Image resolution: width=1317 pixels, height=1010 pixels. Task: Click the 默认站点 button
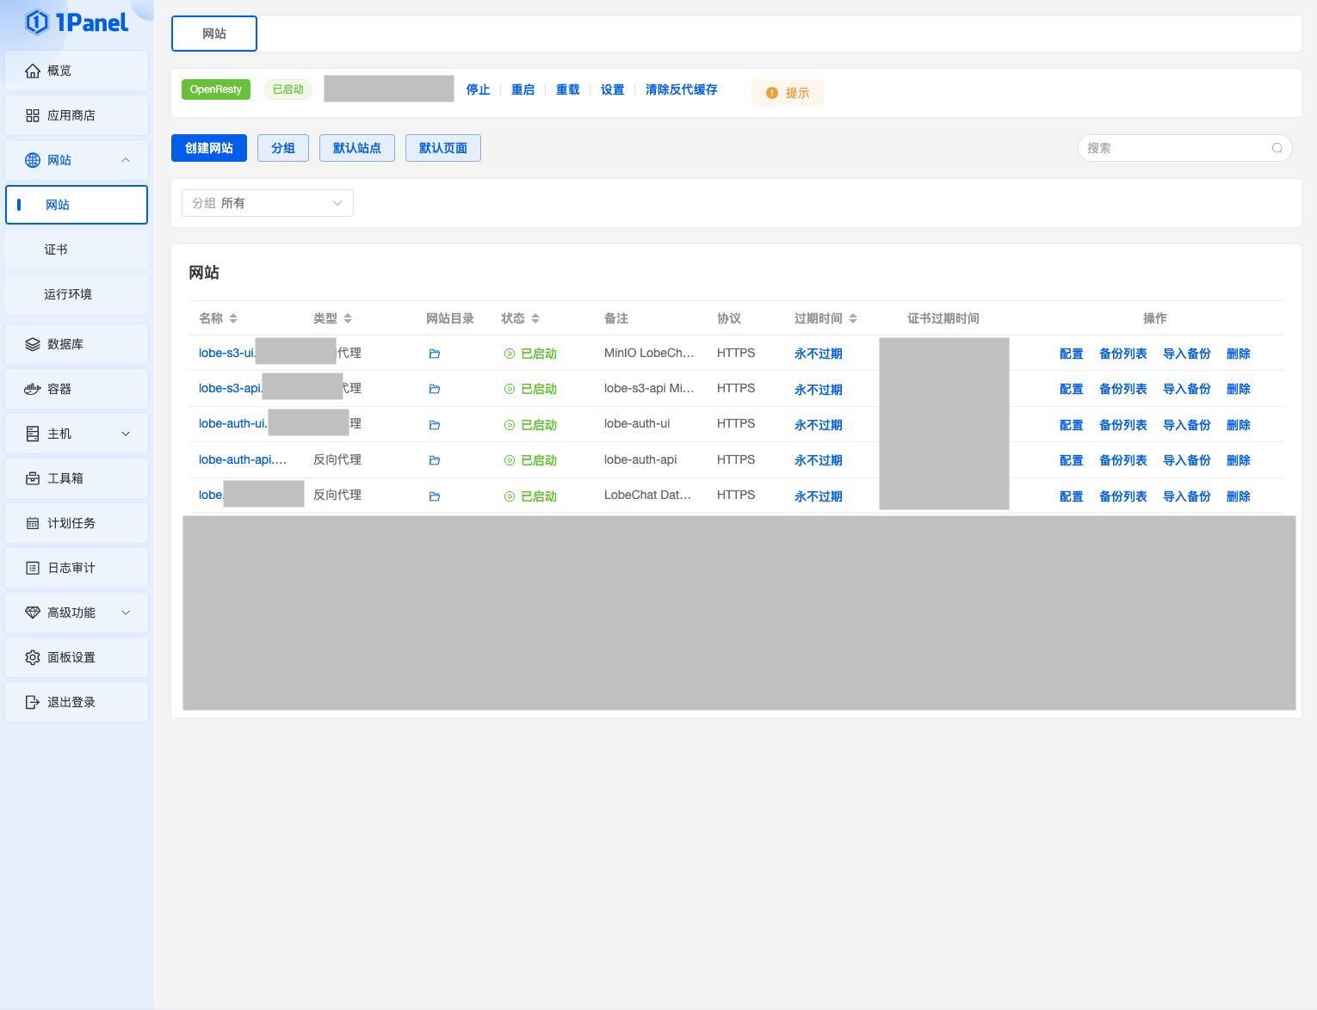coord(357,148)
